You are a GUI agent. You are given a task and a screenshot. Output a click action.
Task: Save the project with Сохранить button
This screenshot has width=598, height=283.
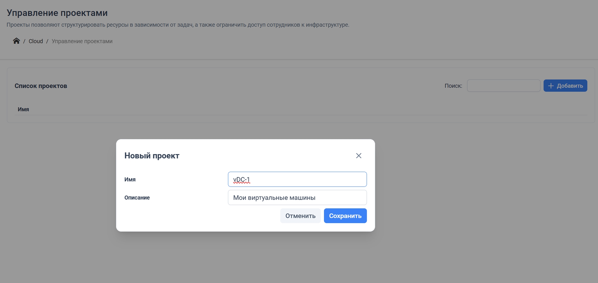pos(345,216)
